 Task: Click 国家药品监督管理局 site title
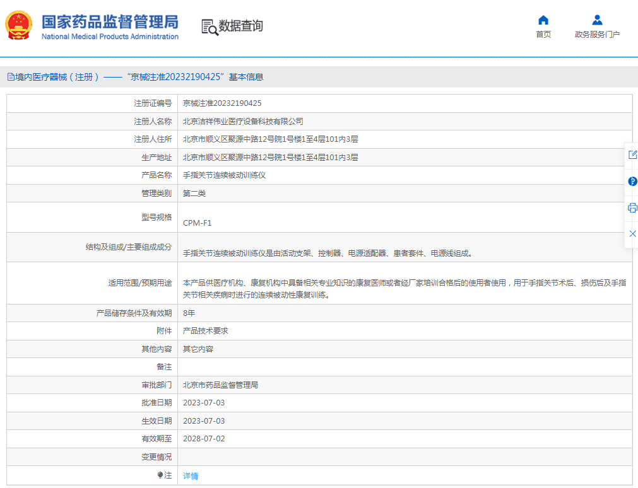[110, 22]
